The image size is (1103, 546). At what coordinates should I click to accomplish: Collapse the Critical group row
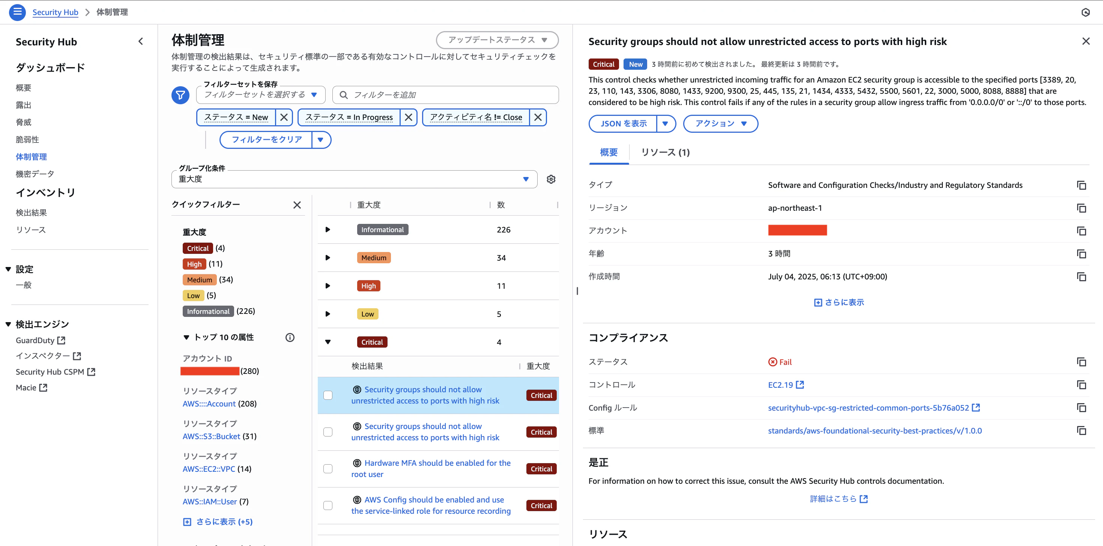tap(328, 342)
